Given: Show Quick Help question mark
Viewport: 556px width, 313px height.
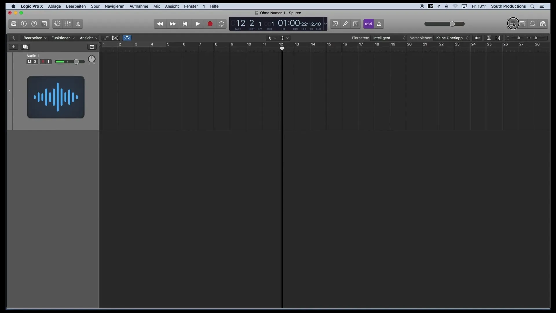Looking at the screenshot, I should click(x=34, y=24).
